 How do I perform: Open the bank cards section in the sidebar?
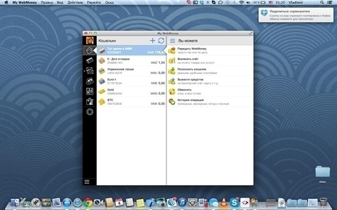click(90, 60)
